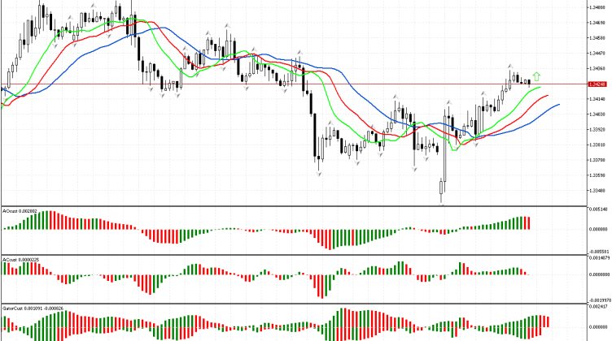Select the fractal arrow above the latest high

(x=511, y=65)
